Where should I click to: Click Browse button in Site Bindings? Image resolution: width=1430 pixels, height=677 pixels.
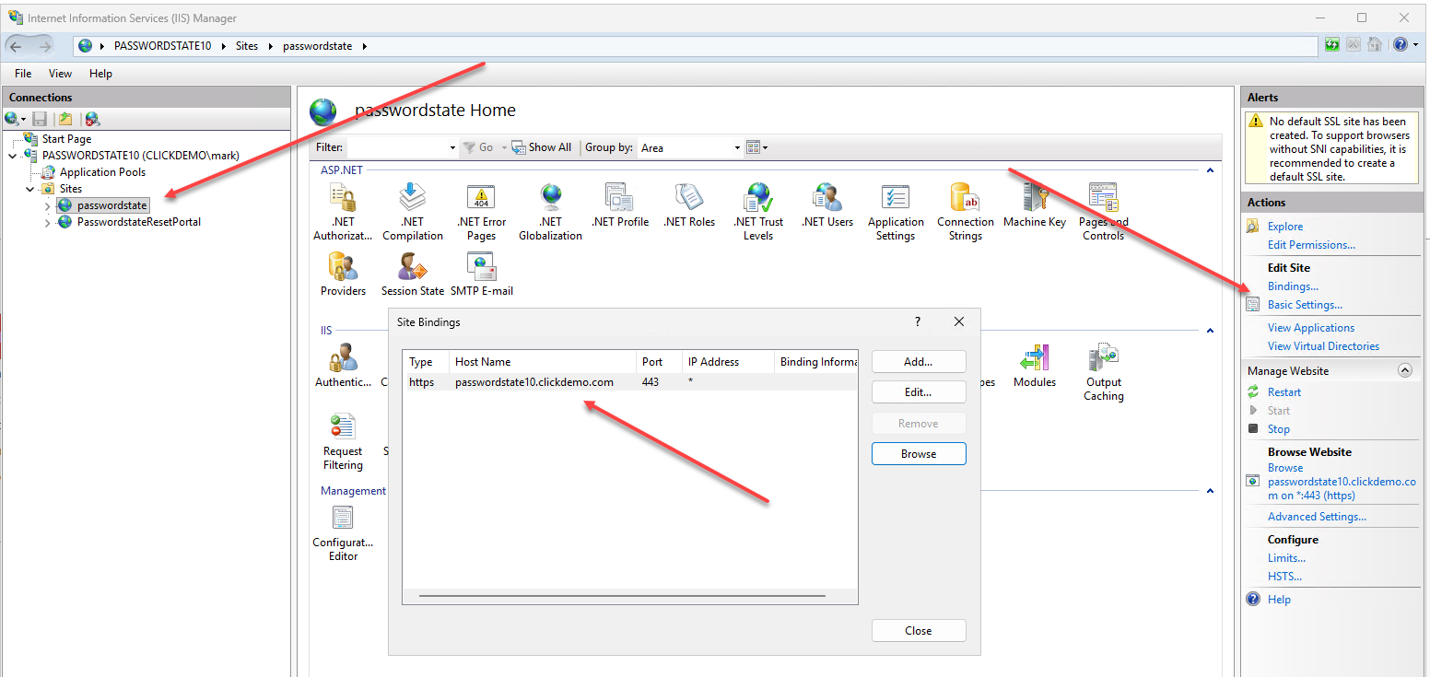[x=919, y=454]
